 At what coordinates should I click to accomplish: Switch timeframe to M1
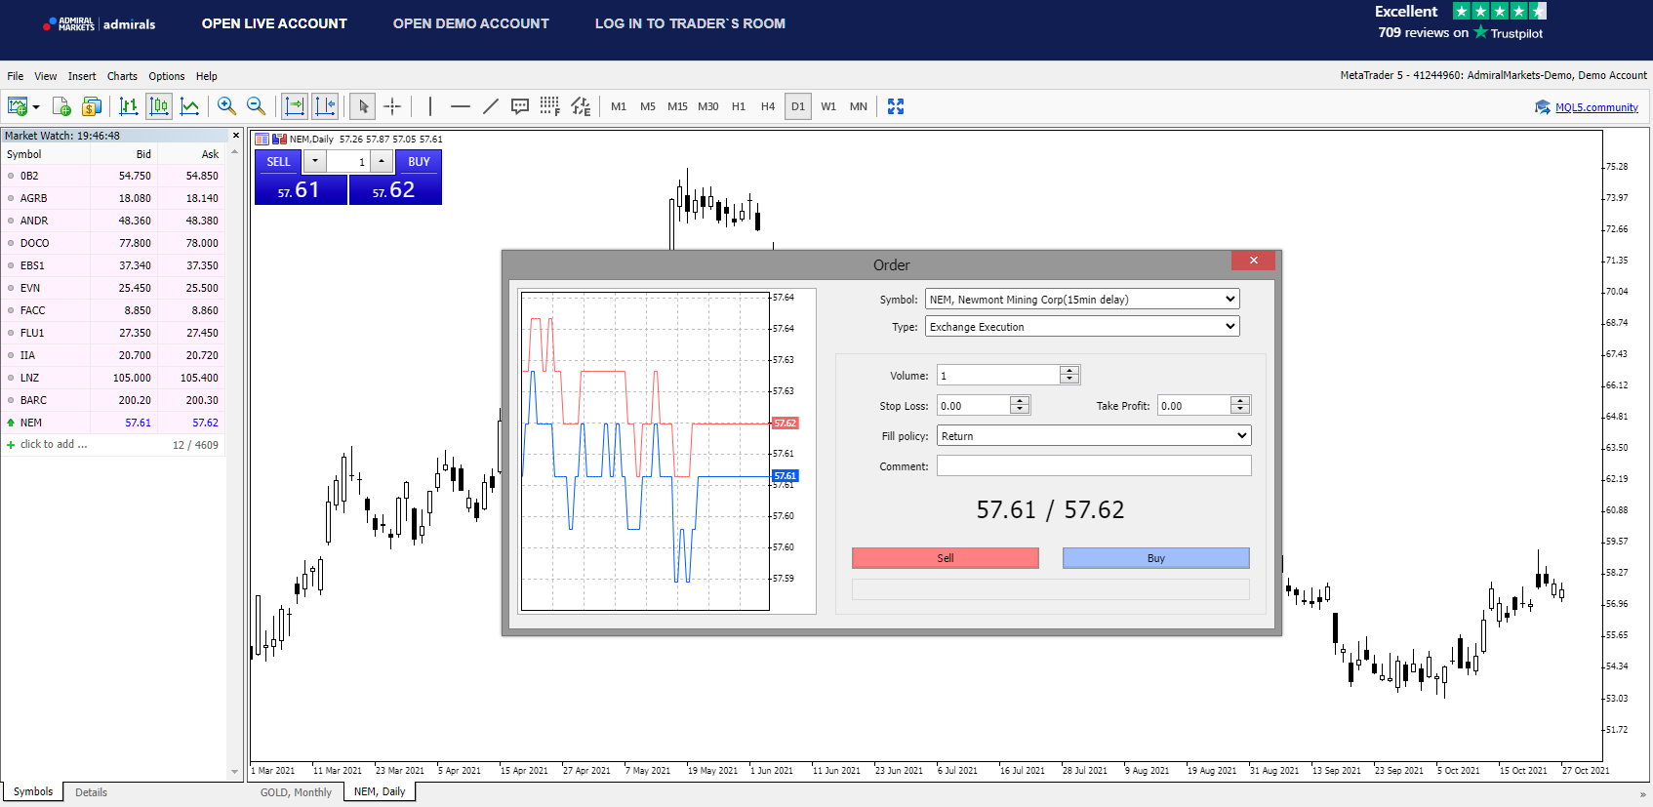[x=619, y=106]
